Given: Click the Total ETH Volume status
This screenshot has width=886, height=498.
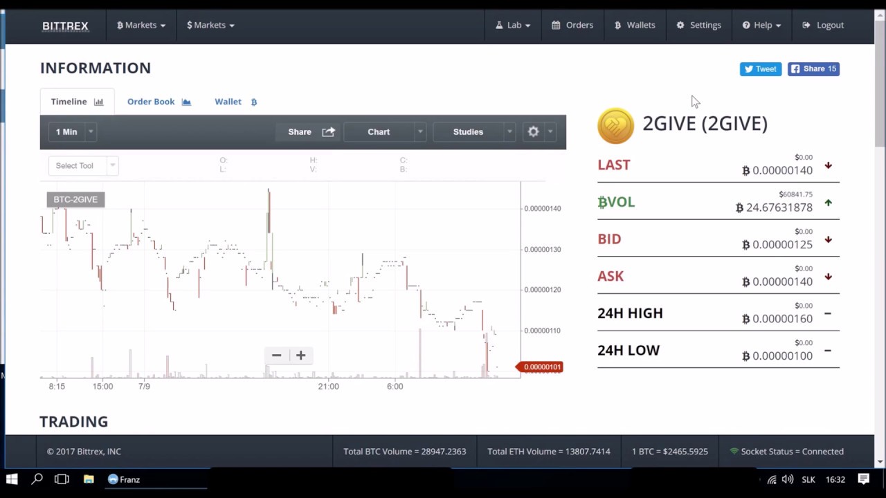Looking at the screenshot, I should click(x=549, y=451).
